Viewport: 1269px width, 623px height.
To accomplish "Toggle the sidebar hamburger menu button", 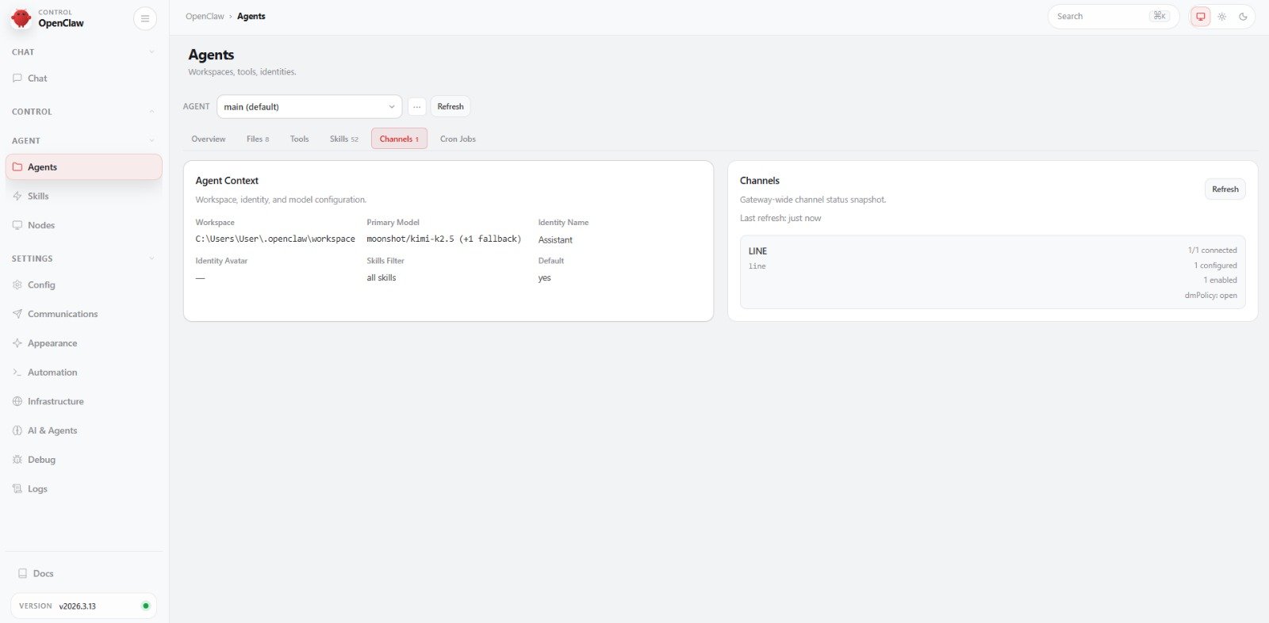I will [145, 18].
